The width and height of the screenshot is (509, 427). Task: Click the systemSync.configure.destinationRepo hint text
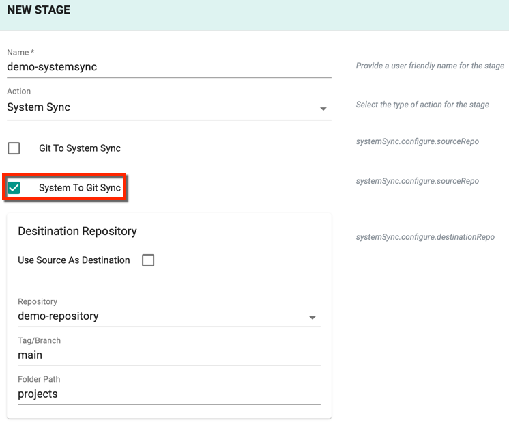[425, 237]
